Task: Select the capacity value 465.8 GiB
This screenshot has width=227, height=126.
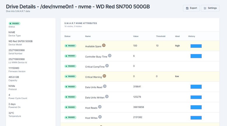Action: pyautogui.click(x=14, y=77)
